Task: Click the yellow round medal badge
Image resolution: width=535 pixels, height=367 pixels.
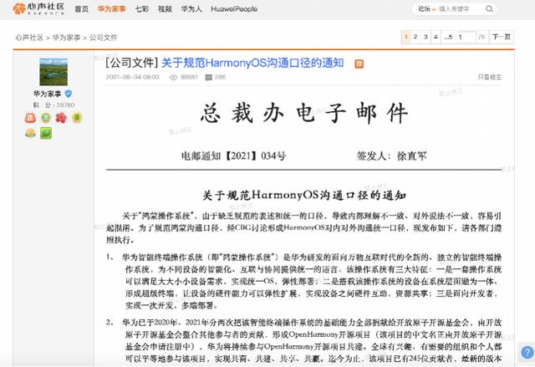Action: pyautogui.click(x=77, y=118)
